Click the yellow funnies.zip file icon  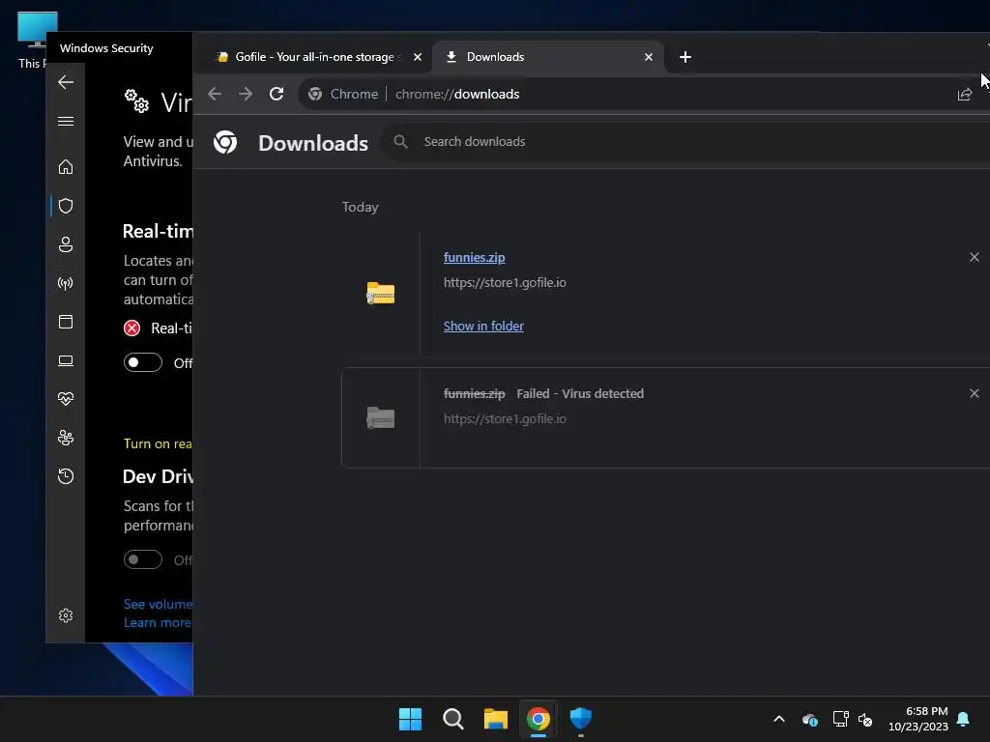click(x=381, y=294)
